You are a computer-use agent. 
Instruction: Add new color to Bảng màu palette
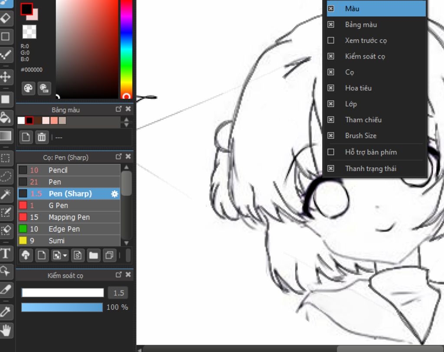pyautogui.click(x=26, y=137)
